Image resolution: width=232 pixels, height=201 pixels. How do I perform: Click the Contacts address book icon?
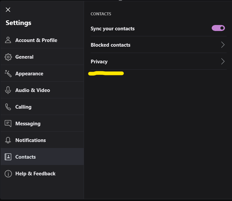(x=8, y=157)
